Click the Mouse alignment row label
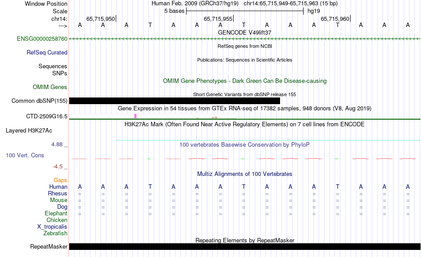The image size is (421, 257). click(x=58, y=200)
